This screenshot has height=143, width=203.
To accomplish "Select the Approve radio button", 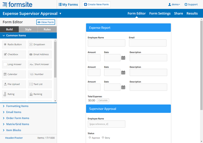I will (90, 138).
